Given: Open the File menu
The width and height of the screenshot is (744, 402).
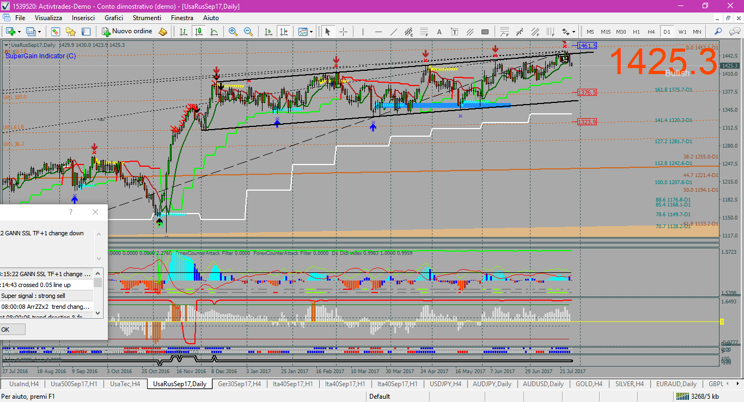Looking at the screenshot, I should (x=20, y=18).
